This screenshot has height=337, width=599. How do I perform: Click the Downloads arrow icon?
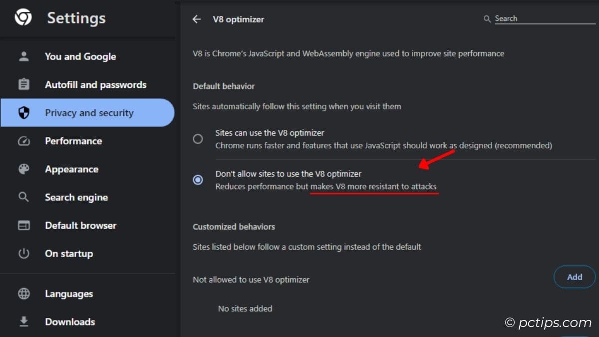[x=23, y=322]
